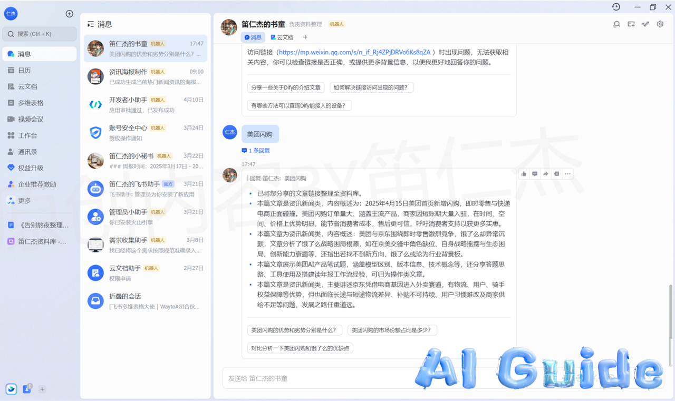
Task: Switch to the 消息 tab in chat header
Action: click(x=253, y=37)
